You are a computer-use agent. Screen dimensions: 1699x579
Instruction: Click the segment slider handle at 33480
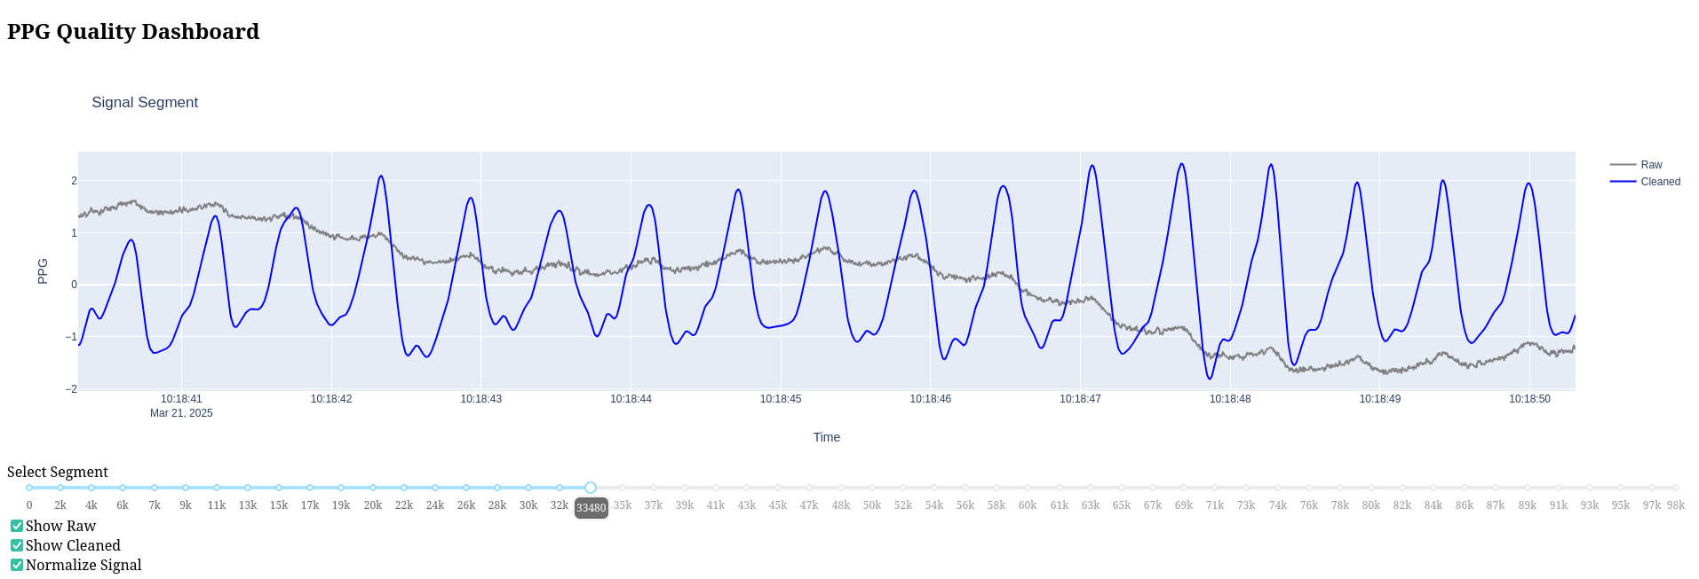(x=591, y=488)
